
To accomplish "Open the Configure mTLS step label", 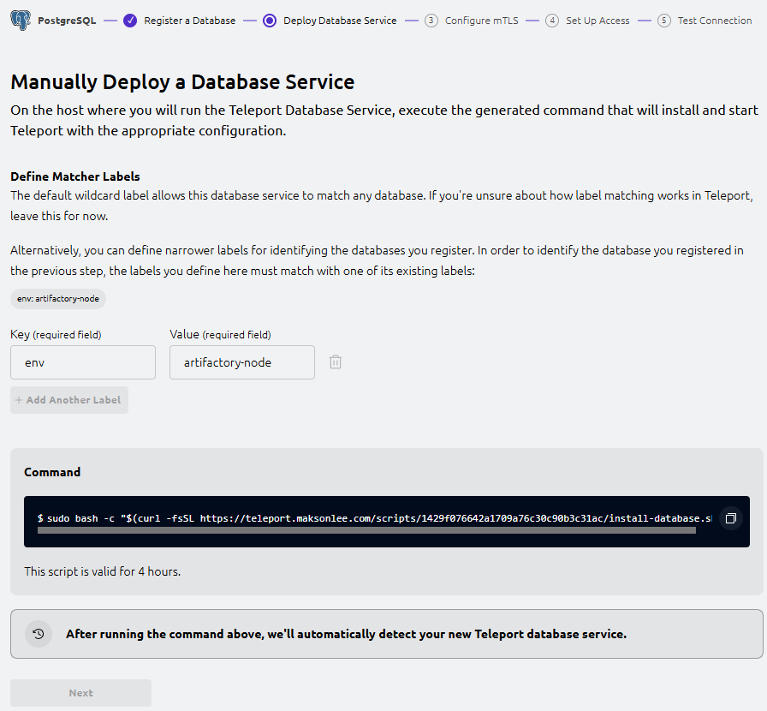I will tap(481, 21).
